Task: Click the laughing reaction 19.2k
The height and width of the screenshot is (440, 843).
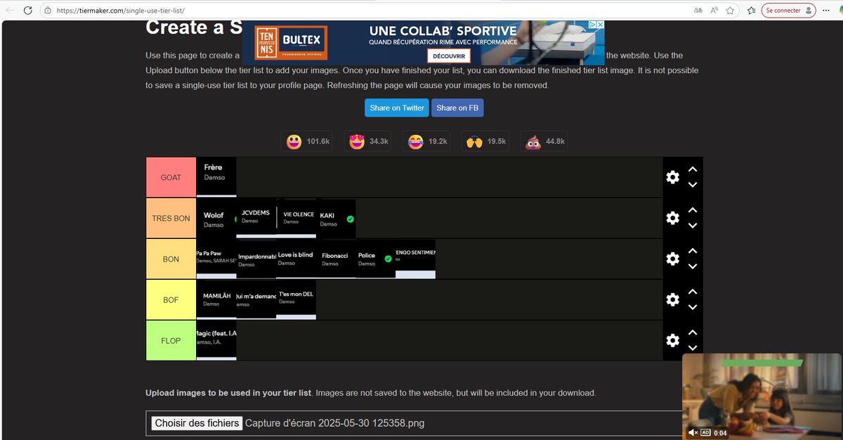Action: (x=426, y=141)
